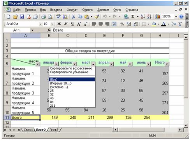
Task: Click the horizontal scrollbar right arrow
Action: [x=180, y=130]
